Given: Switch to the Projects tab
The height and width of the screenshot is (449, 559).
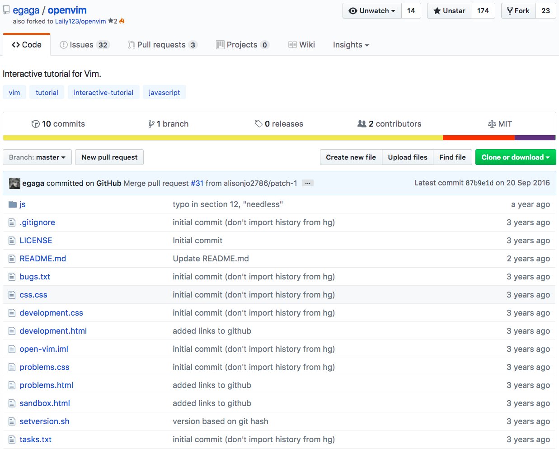Looking at the screenshot, I should 243,45.
